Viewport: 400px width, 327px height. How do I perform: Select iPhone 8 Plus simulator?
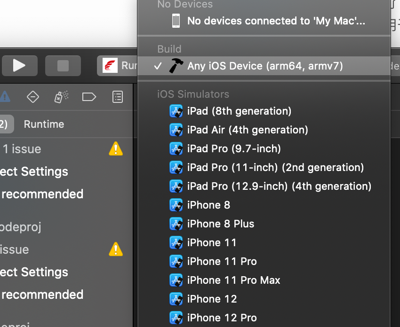220,224
